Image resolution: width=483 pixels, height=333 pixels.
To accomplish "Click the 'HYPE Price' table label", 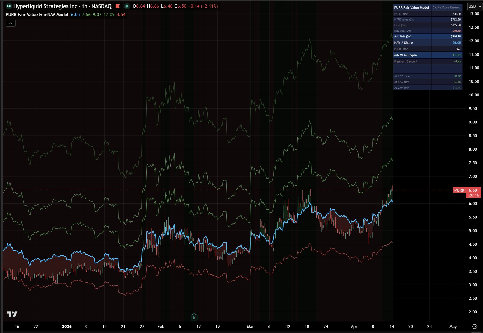I will [x=401, y=14].
